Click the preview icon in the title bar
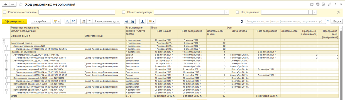Screen dimensions: 345x100 click(x=324, y=4)
